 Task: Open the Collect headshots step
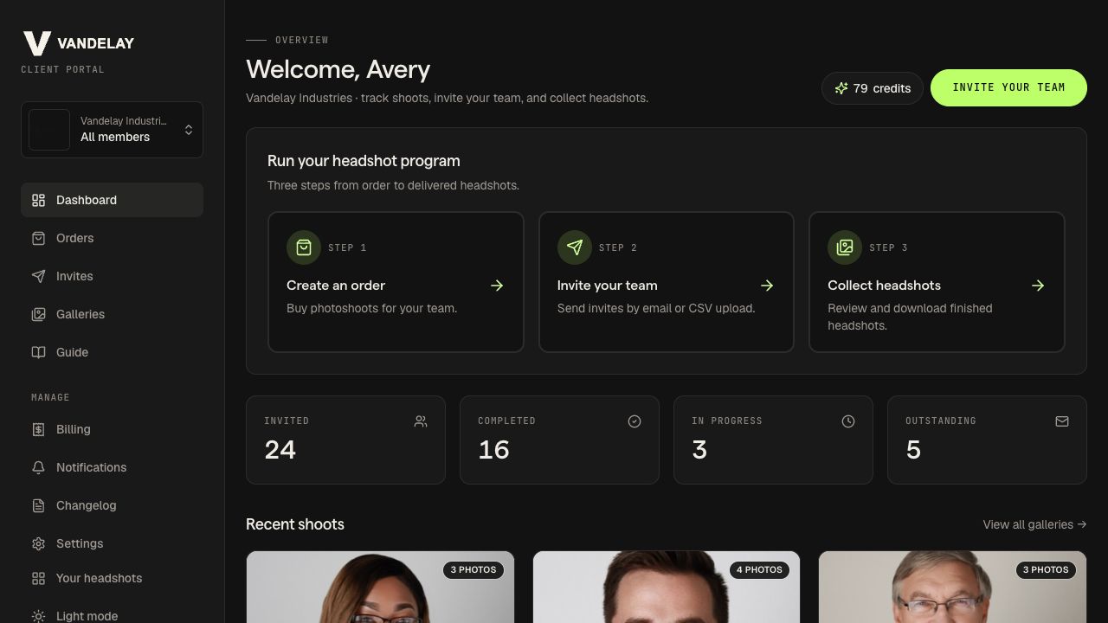click(937, 282)
